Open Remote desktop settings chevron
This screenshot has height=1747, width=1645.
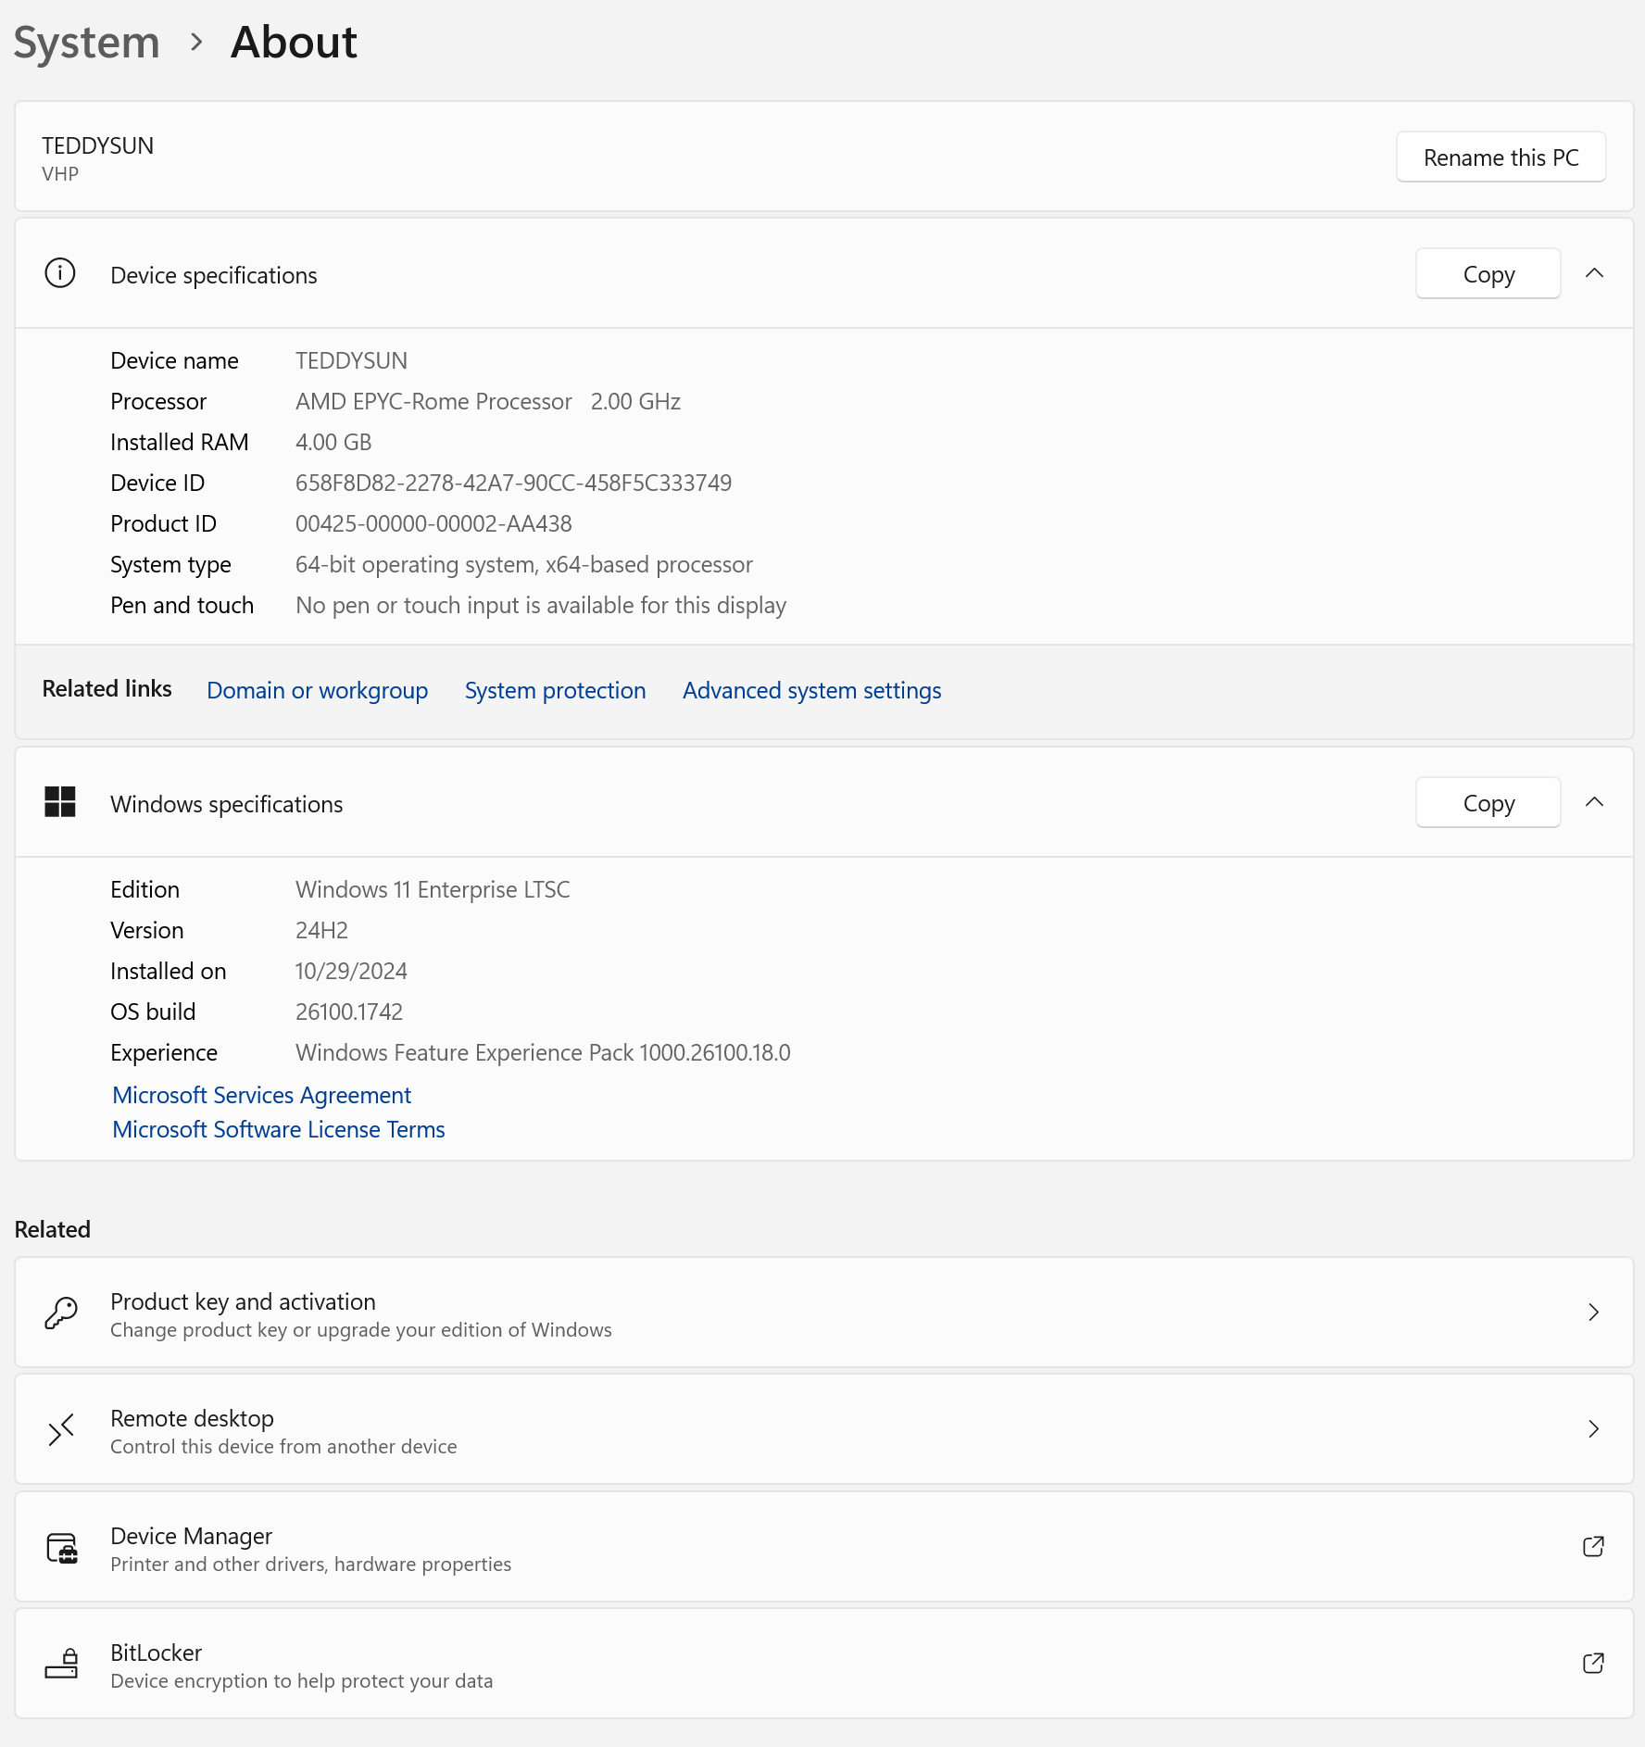(x=1594, y=1429)
